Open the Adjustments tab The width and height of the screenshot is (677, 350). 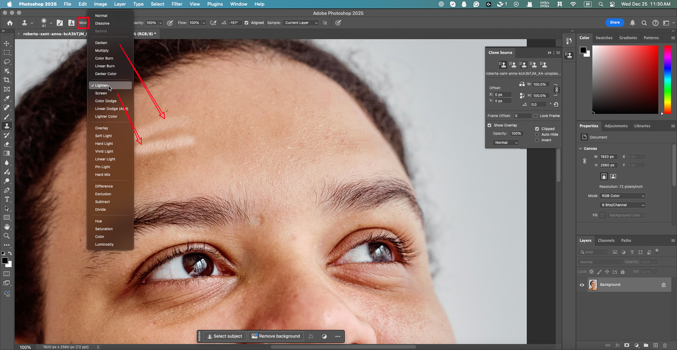tap(616, 126)
